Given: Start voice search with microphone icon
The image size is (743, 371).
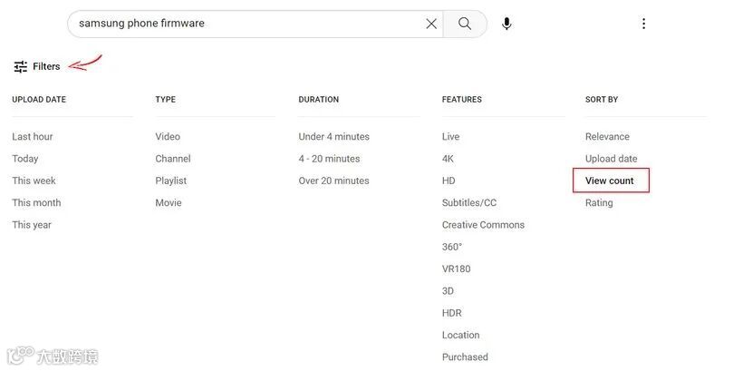Looking at the screenshot, I should [507, 24].
